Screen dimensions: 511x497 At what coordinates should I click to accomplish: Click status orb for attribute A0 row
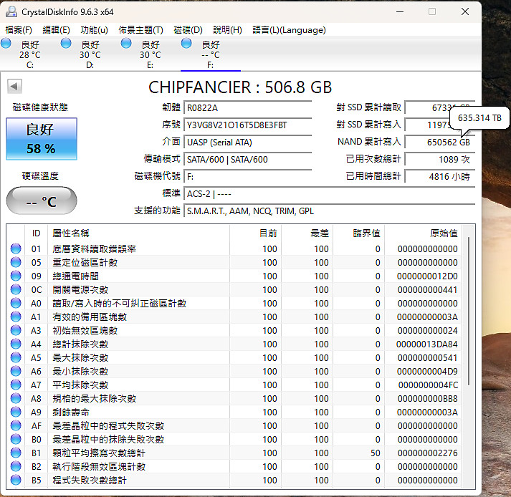coord(16,303)
